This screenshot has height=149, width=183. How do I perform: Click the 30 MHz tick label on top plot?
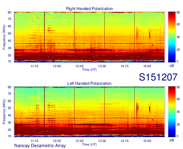(x=9, y=48)
